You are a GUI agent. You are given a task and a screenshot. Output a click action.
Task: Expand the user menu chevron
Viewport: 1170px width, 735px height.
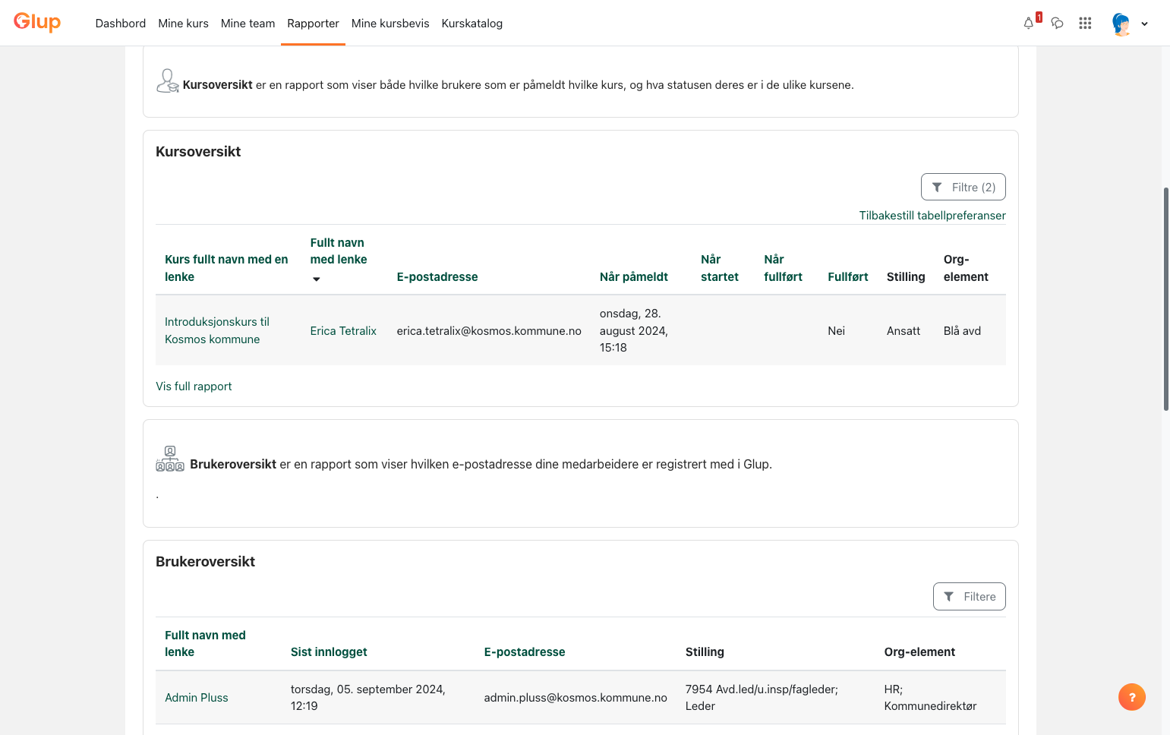[1144, 24]
